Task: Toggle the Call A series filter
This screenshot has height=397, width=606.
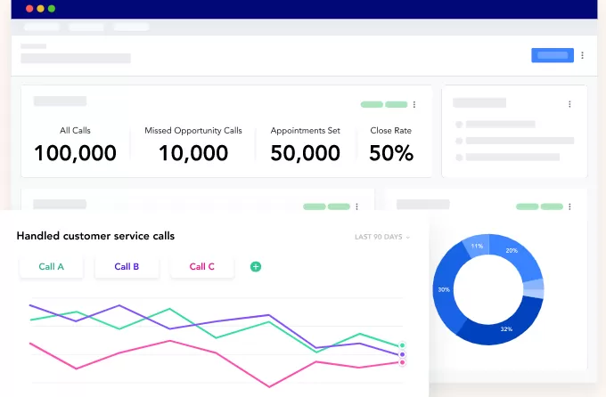Action: [x=52, y=266]
